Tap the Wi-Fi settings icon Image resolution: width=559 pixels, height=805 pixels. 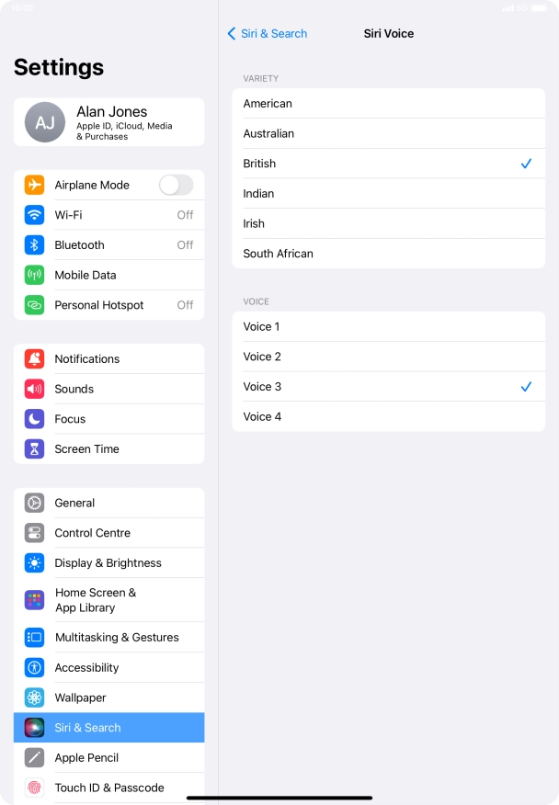coord(34,215)
